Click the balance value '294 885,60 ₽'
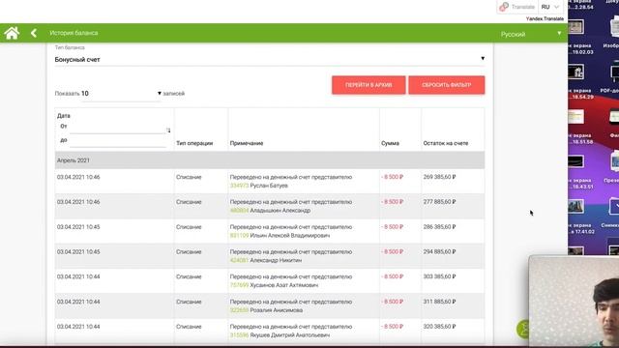This screenshot has width=619, height=348. pyautogui.click(x=439, y=251)
